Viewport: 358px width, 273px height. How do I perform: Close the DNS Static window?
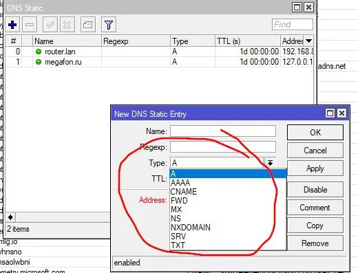[309, 8]
